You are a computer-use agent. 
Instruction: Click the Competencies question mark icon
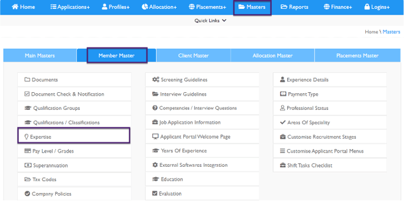[x=155, y=108]
